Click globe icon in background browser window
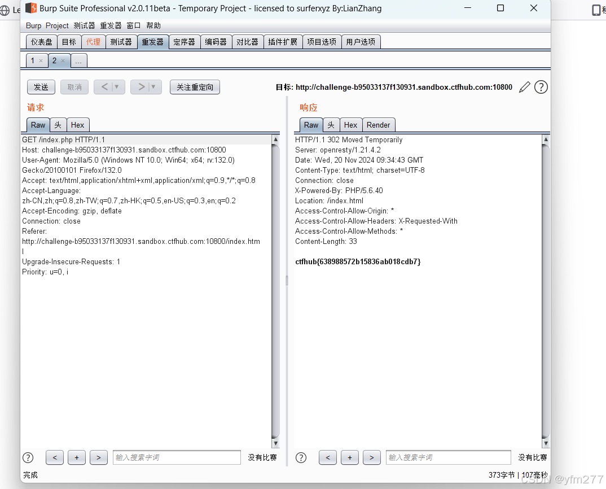606x489 pixels. (5, 10)
